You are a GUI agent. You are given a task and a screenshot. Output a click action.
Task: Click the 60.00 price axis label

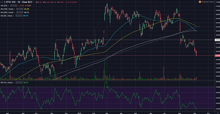click(x=218, y=31)
